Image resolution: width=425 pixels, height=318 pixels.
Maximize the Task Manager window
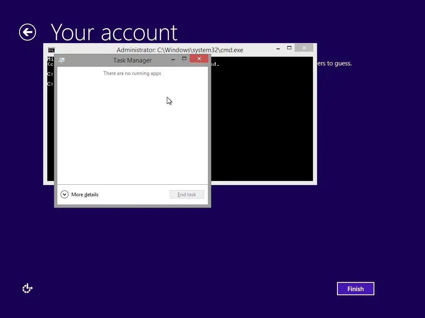click(184, 59)
